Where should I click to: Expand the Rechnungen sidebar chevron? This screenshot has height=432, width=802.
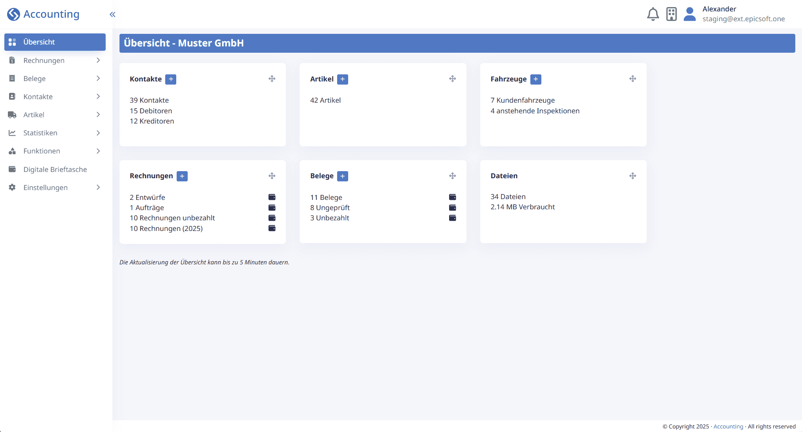98,60
